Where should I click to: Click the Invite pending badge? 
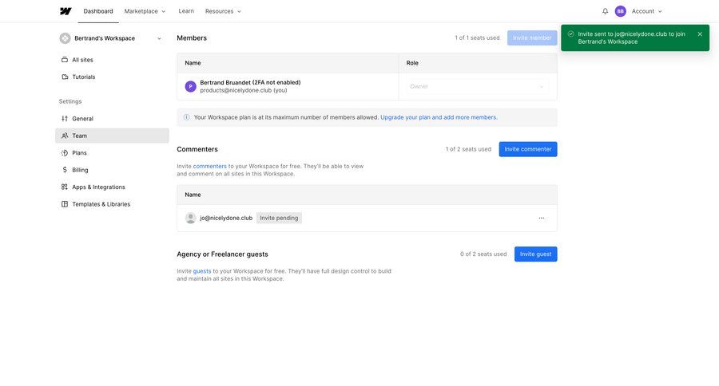279,218
